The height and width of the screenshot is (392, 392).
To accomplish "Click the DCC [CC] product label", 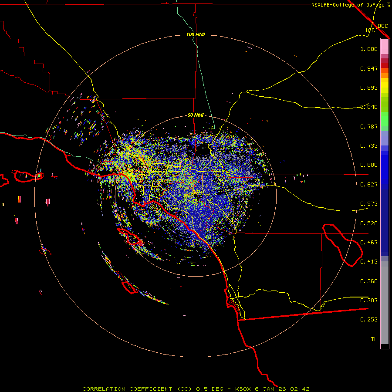I will [377, 28].
